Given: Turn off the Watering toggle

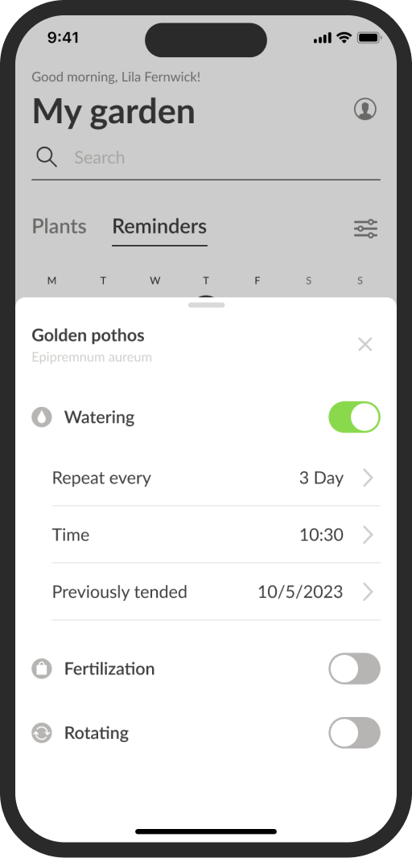Looking at the screenshot, I should point(354,417).
